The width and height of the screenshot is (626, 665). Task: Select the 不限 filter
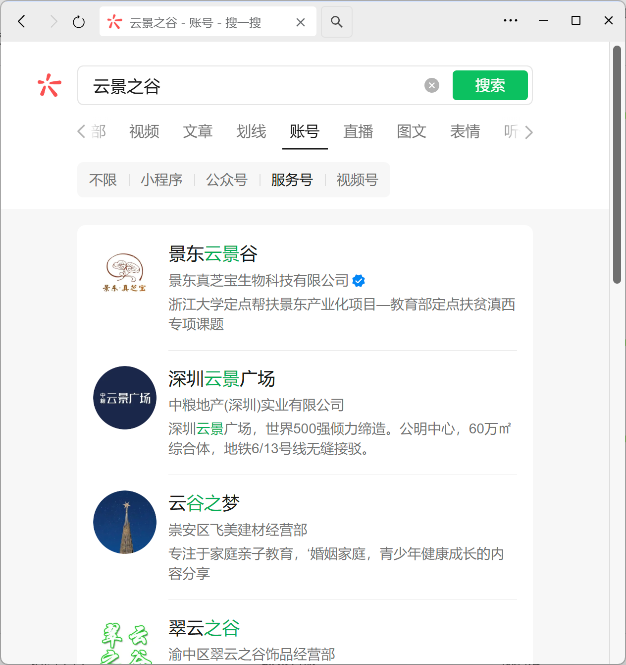point(103,180)
